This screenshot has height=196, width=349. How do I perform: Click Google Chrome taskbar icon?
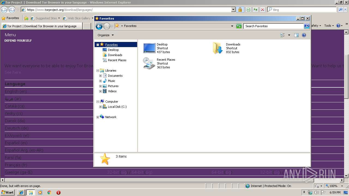point(49,192)
